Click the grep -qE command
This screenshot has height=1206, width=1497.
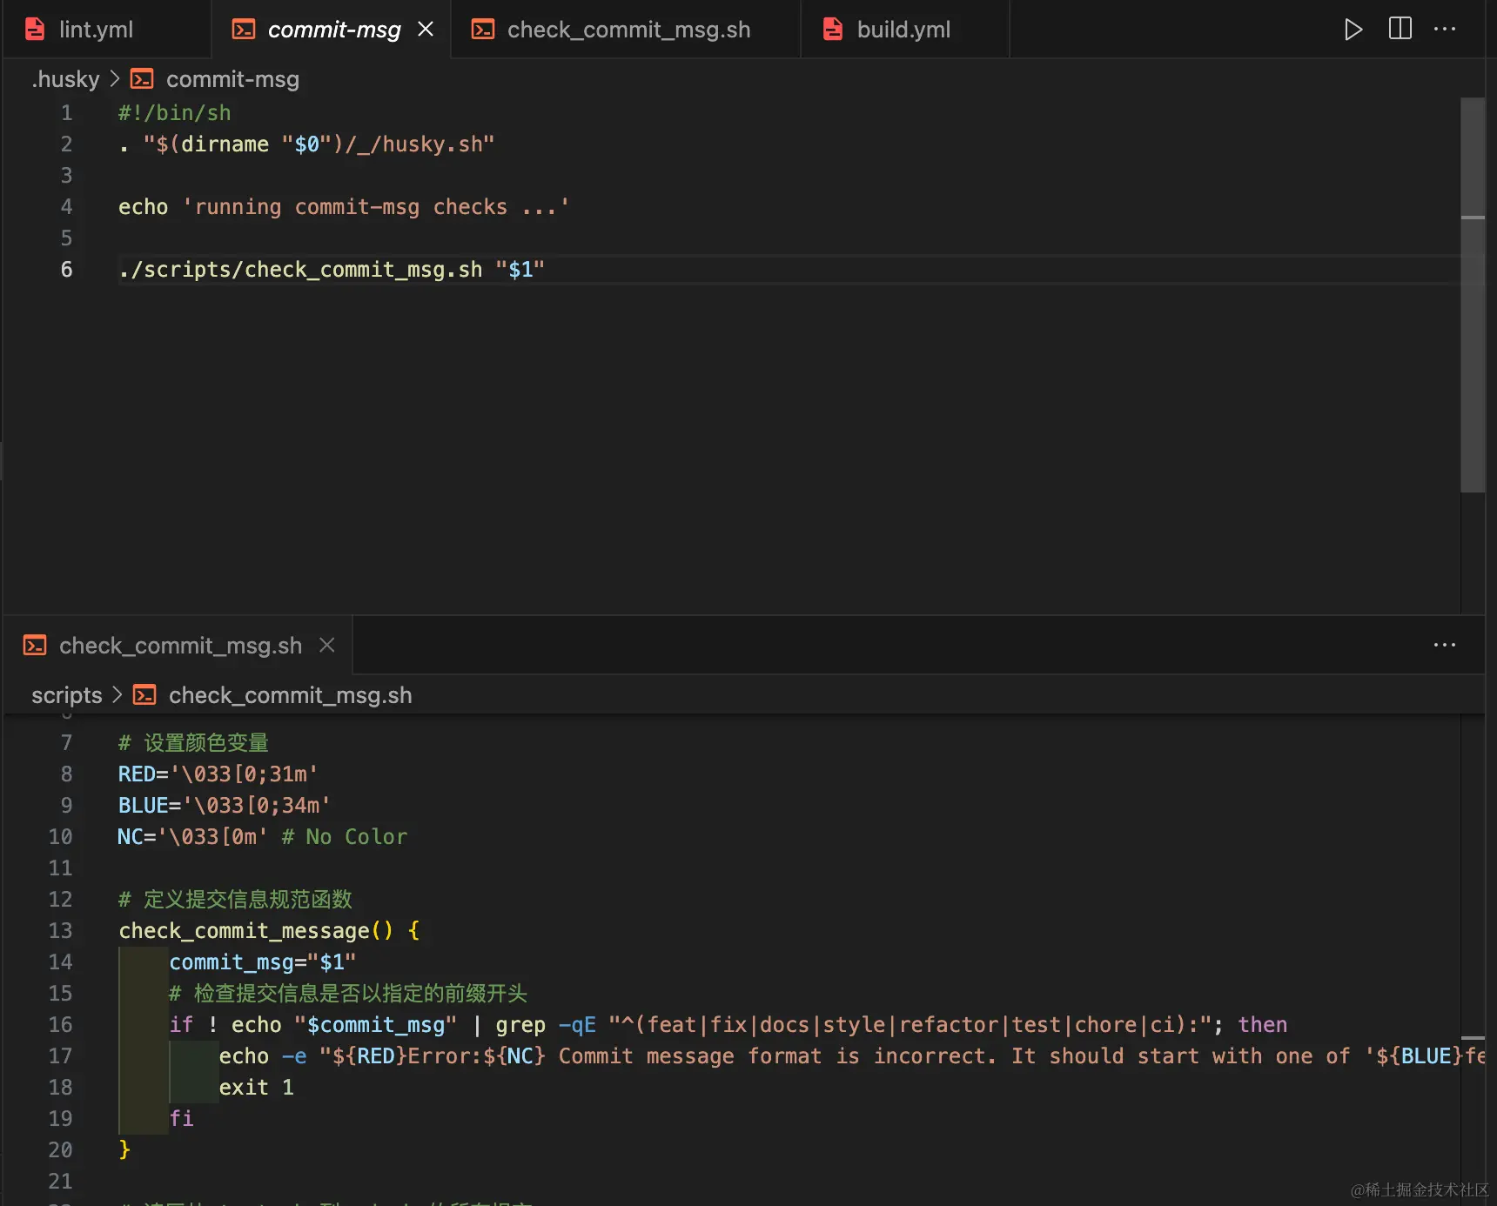tap(547, 1025)
